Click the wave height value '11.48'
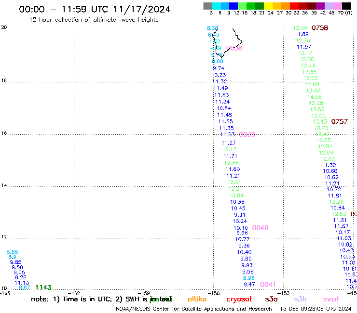357x313 pixels. (x=224, y=115)
